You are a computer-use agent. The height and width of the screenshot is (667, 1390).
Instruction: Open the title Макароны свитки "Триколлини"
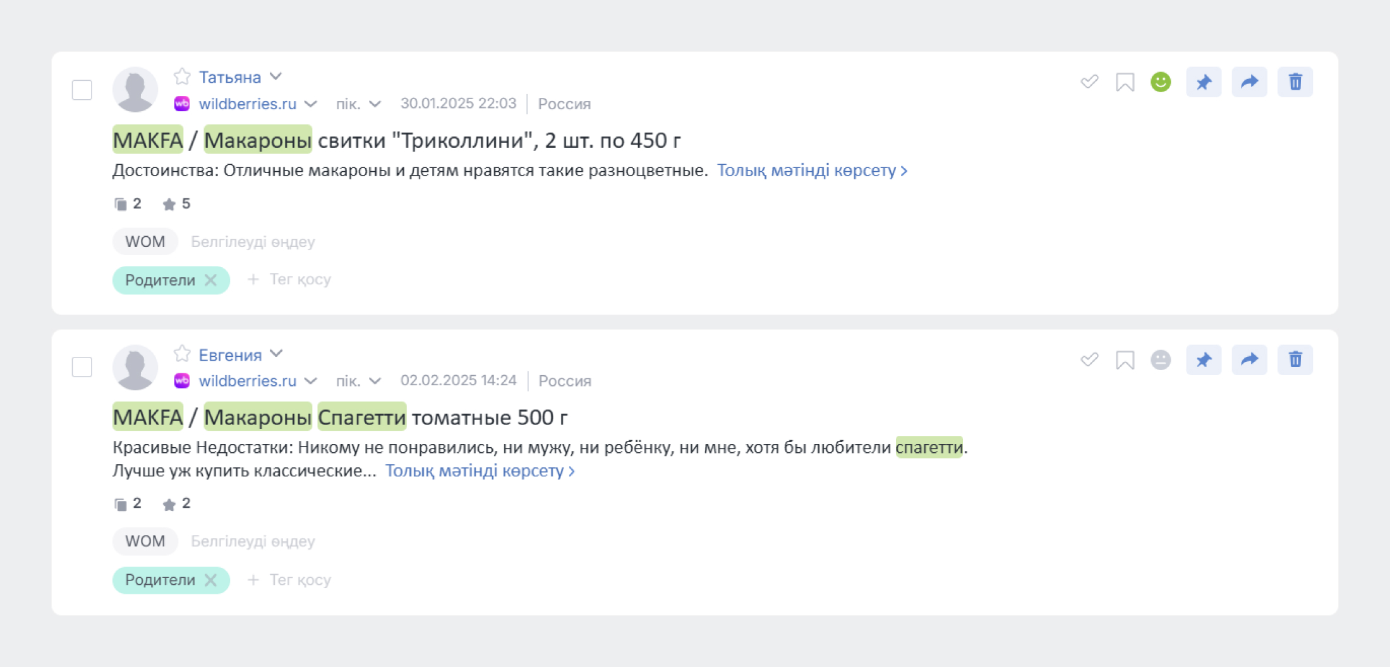pyautogui.click(x=397, y=140)
